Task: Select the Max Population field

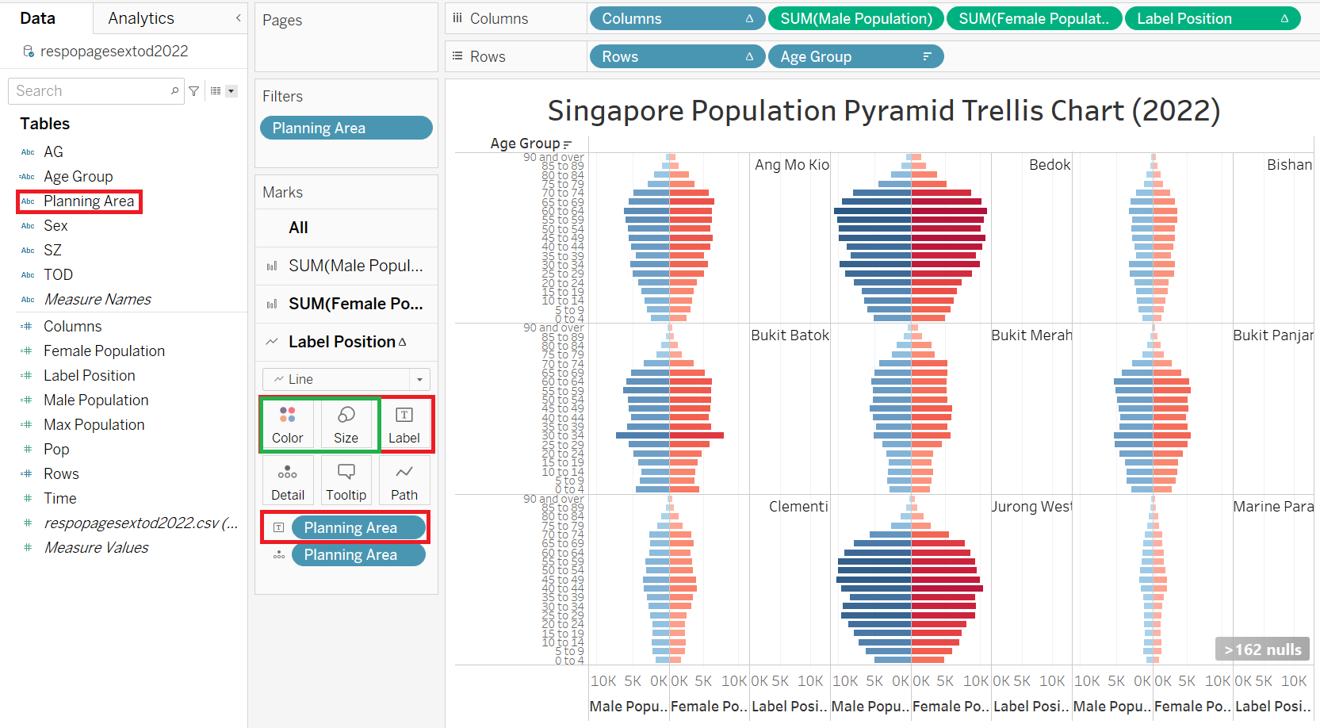Action: [94, 424]
